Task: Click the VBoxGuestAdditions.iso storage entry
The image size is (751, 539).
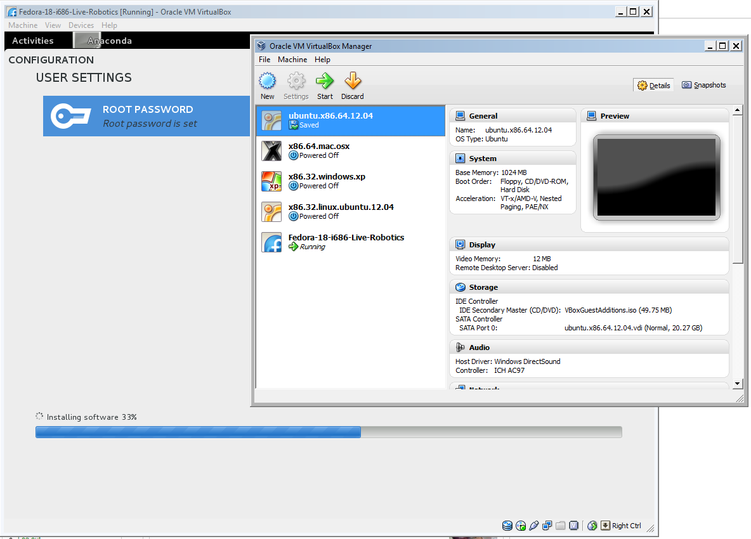Action: (x=618, y=310)
